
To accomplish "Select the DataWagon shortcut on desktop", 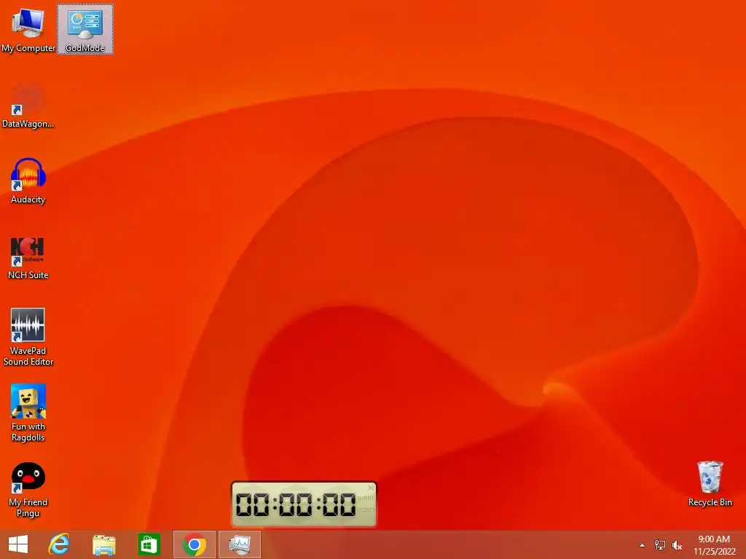I will [28, 106].
